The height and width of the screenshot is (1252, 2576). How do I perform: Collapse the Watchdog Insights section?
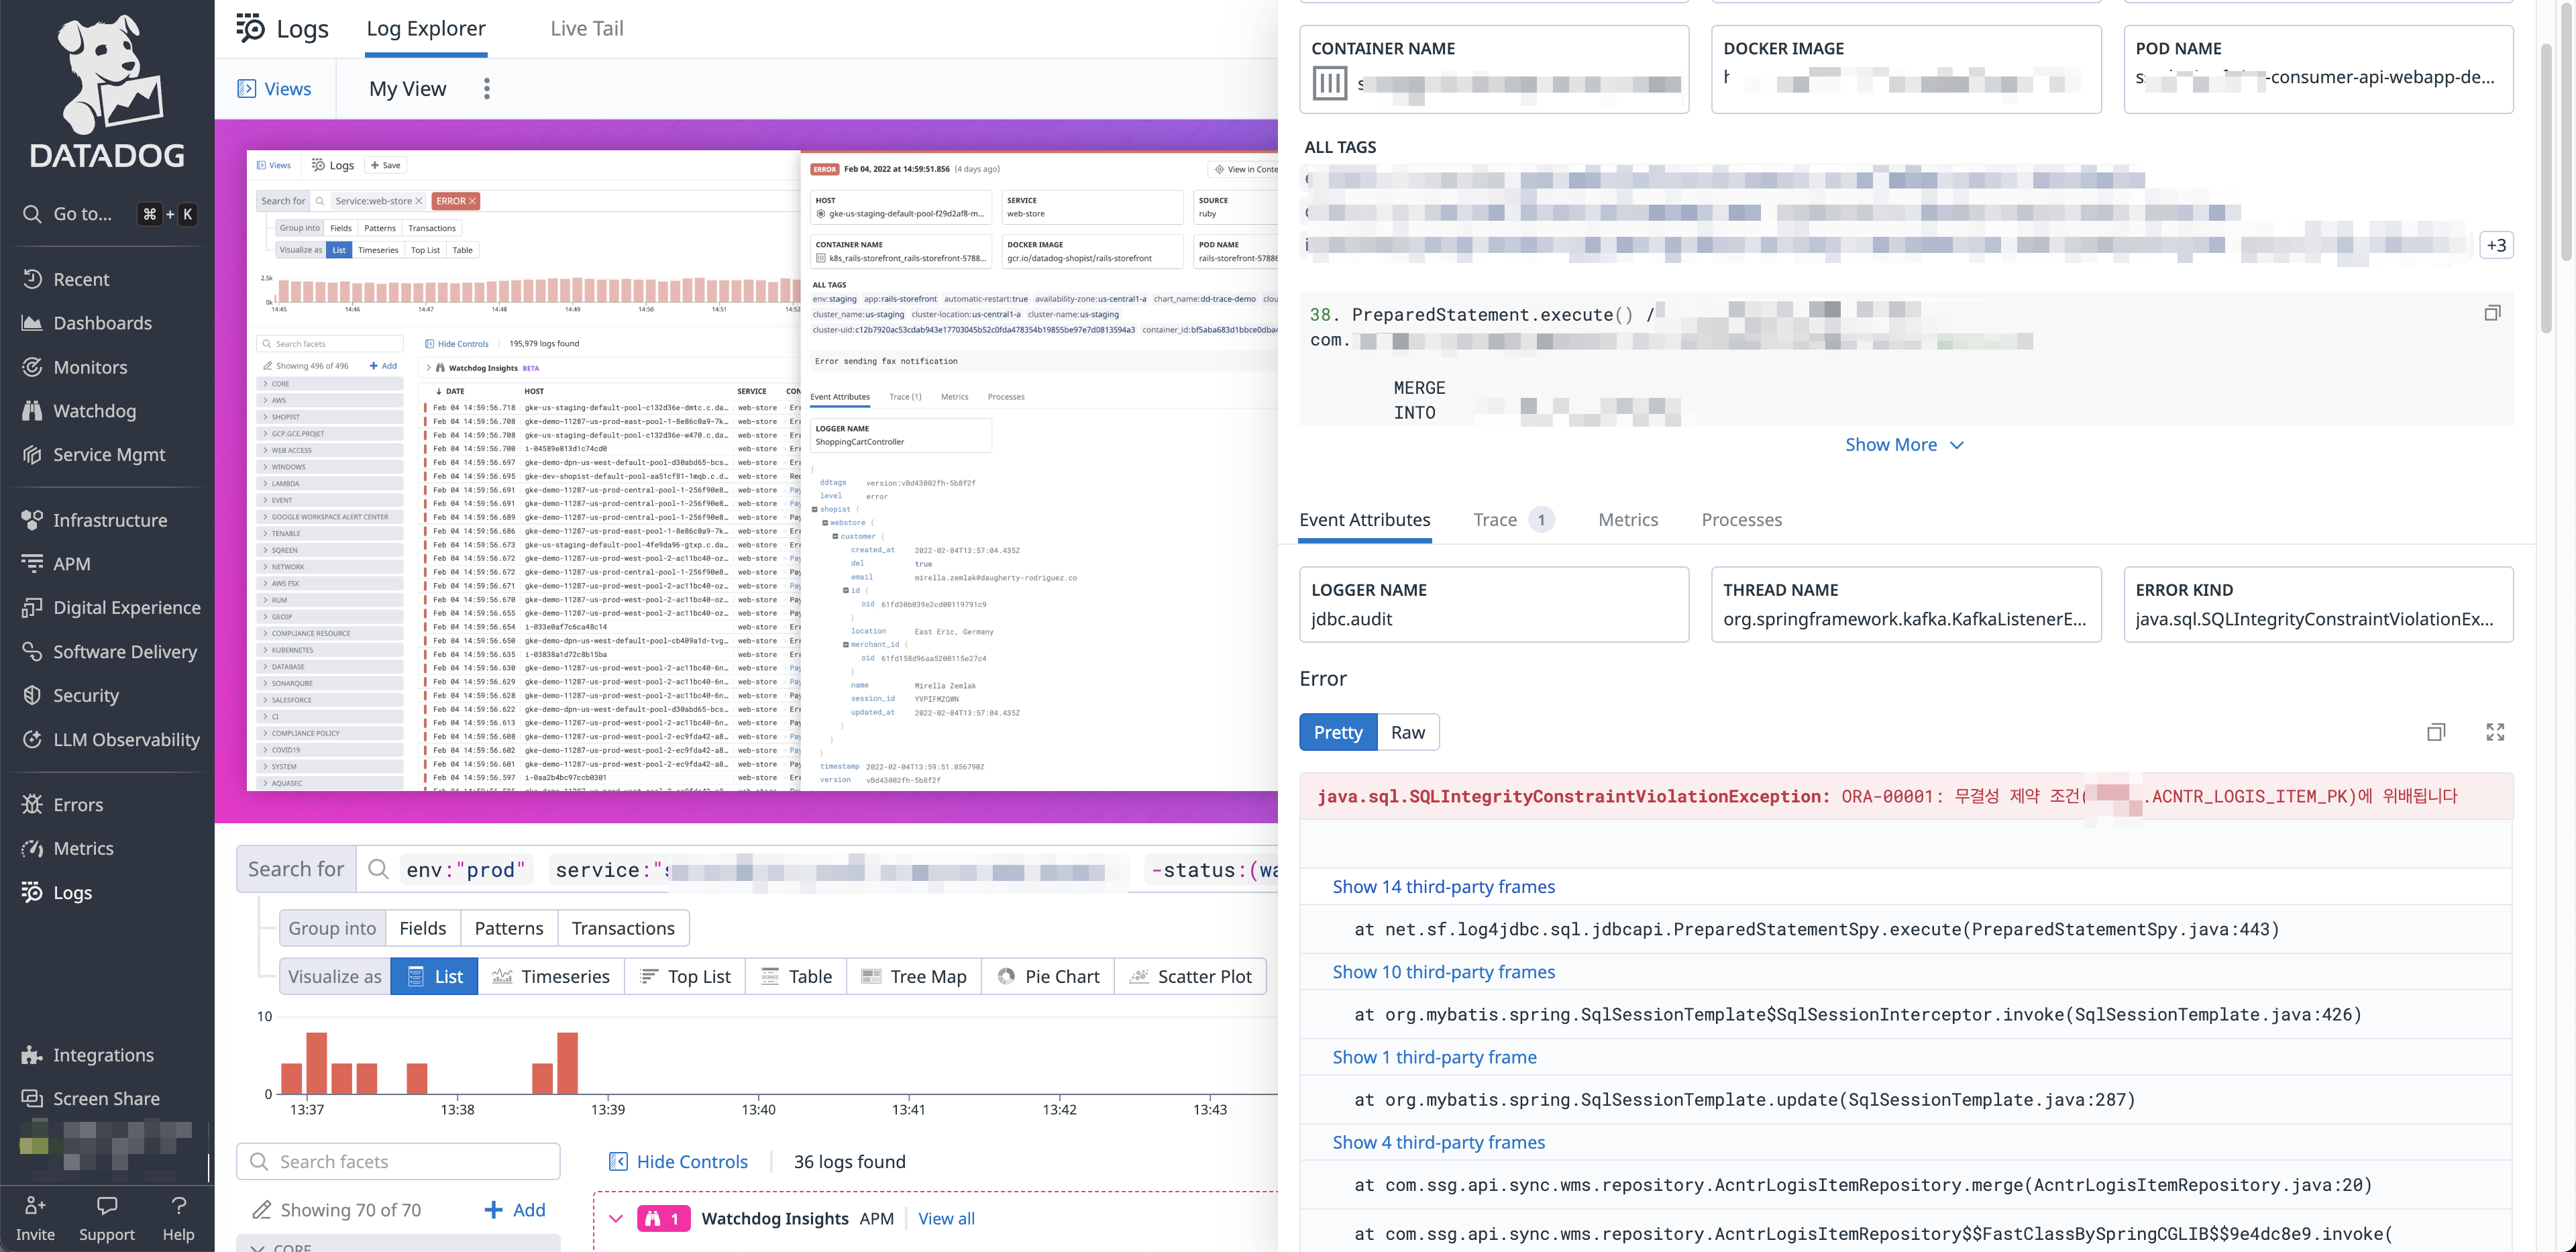click(x=616, y=1218)
